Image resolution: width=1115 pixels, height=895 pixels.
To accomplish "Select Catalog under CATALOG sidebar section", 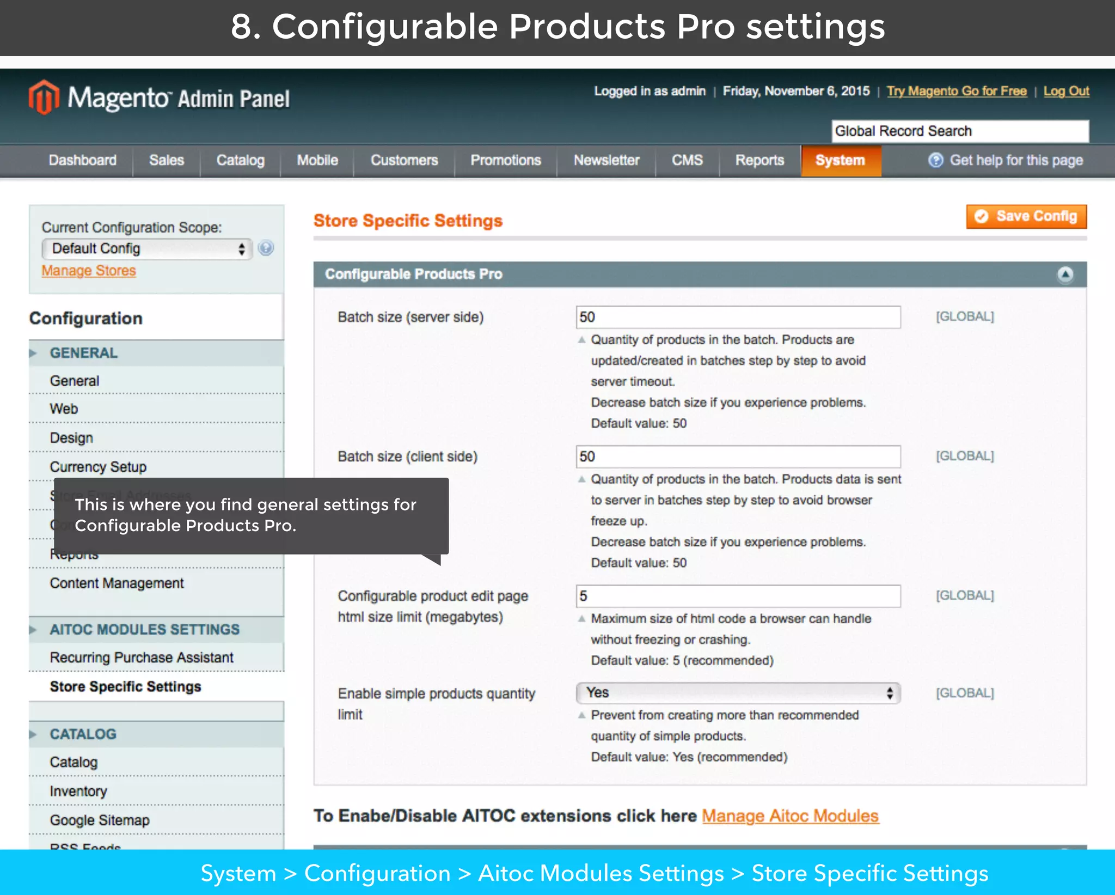I will coord(156,762).
